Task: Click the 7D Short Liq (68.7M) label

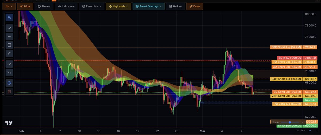Action: [287, 62]
